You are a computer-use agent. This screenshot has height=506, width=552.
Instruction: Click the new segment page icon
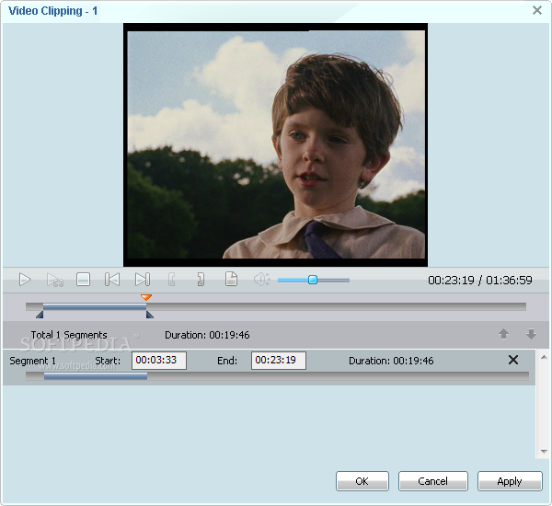(231, 279)
